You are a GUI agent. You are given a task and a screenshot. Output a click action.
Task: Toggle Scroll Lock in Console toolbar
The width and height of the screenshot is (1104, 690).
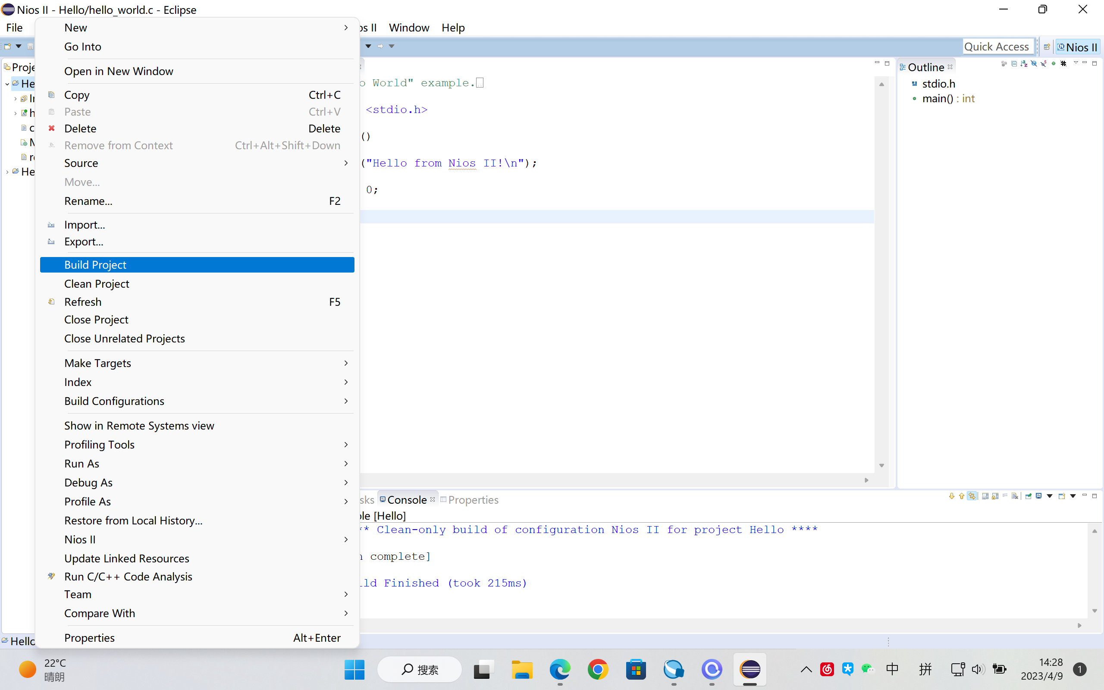coord(995,496)
